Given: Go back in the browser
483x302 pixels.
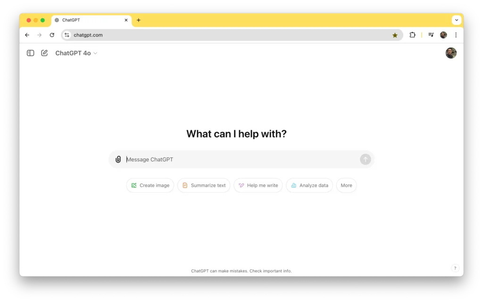Looking at the screenshot, I should [27, 35].
